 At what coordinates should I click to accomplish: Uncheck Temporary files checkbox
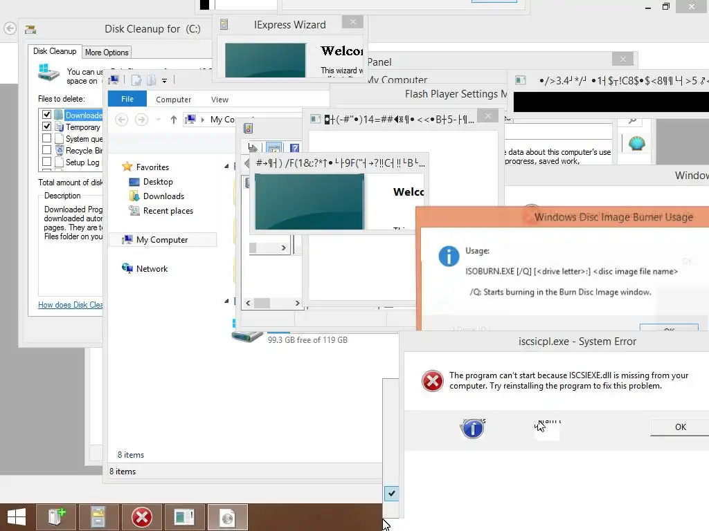click(46, 127)
